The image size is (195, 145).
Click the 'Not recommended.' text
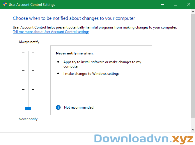79,107
